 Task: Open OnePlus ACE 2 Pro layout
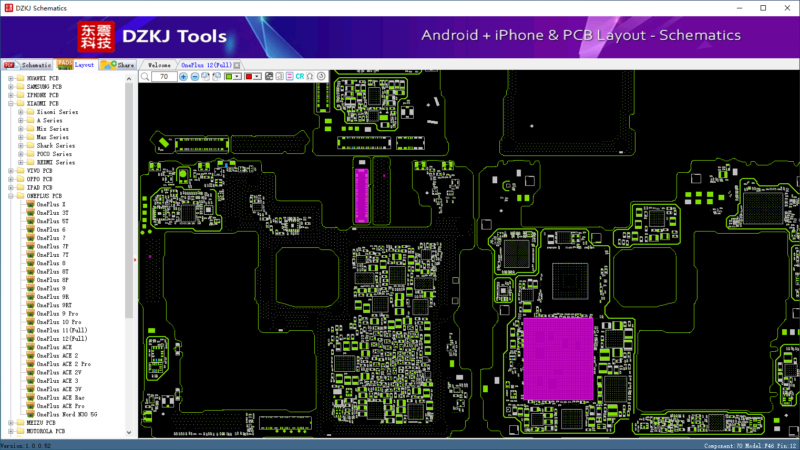64,364
